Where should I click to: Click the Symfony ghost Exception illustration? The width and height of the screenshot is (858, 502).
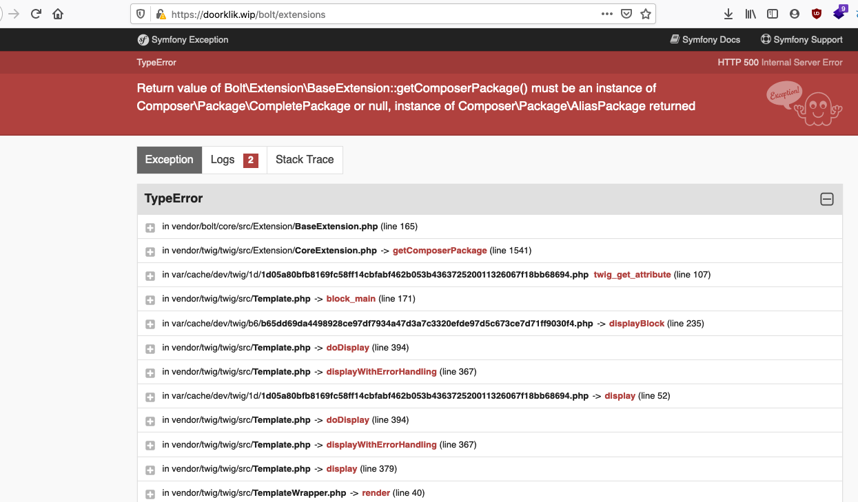pyautogui.click(x=804, y=104)
